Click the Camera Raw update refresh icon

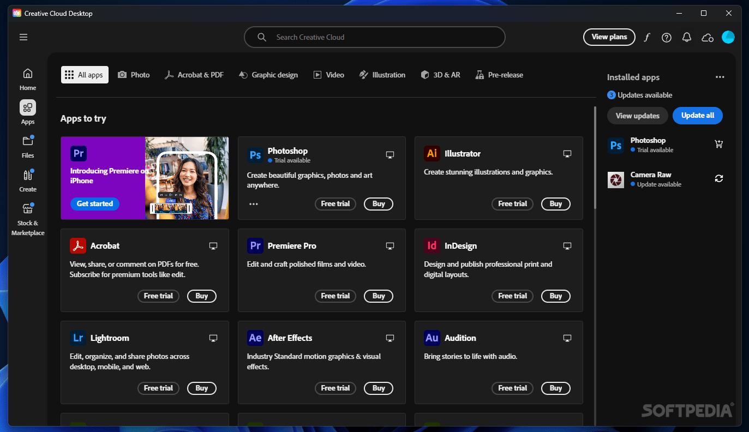(x=719, y=178)
